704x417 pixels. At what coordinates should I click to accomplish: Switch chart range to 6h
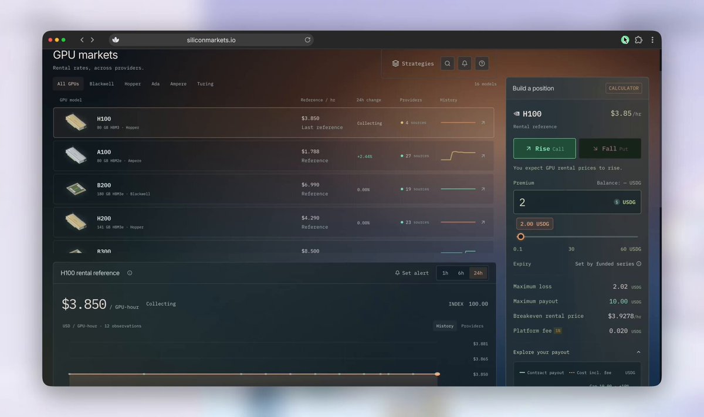(x=461, y=273)
